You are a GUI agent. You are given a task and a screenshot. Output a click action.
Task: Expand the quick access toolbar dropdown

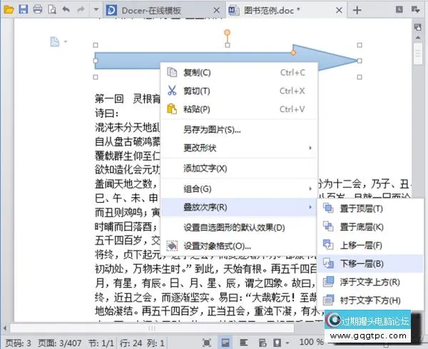[x=96, y=9]
